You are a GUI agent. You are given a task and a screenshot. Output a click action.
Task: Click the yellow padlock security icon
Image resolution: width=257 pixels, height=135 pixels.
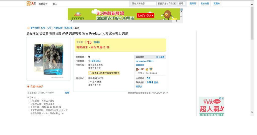[147, 69]
